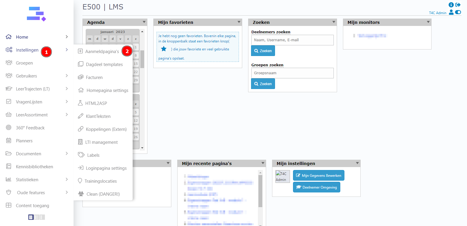
Task: Click the info icon in top right
Action: [x=451, y=5]
